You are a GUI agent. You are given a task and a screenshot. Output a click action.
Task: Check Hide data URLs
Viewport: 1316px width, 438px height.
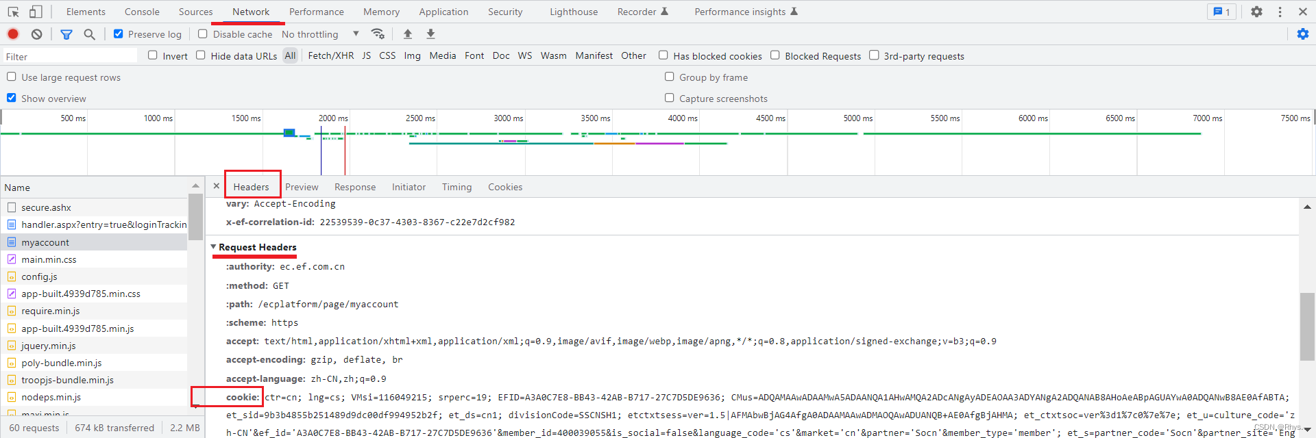click(x=201, y=55)
